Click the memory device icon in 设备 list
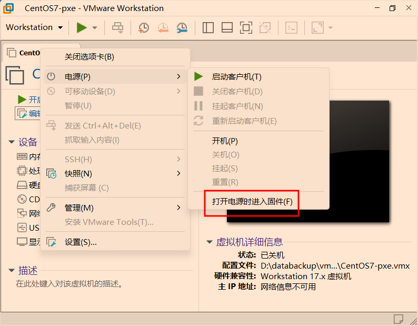The height and width of the screenshot is (326, 418). (22, 156)
